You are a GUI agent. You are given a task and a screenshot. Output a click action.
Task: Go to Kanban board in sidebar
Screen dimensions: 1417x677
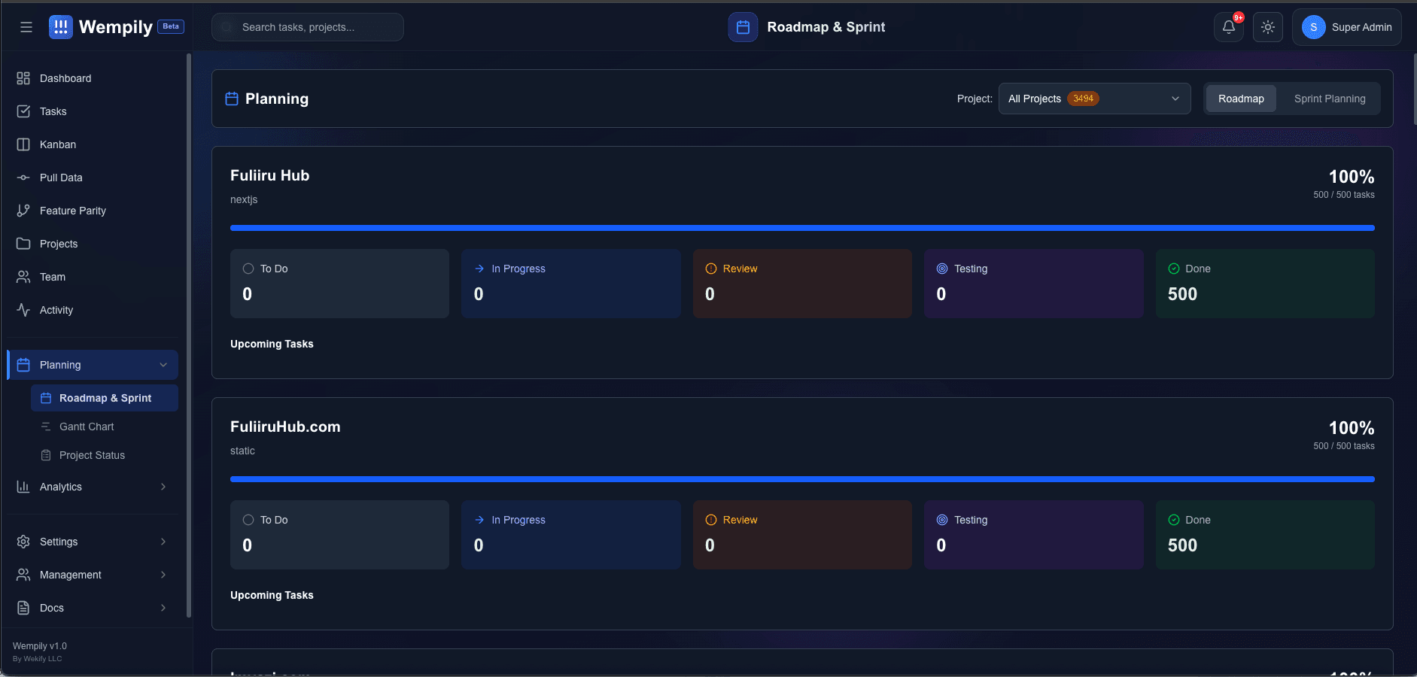[x=58, y=144]
